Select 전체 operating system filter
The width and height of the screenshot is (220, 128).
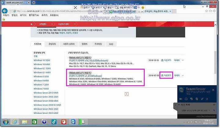point(35,56)
